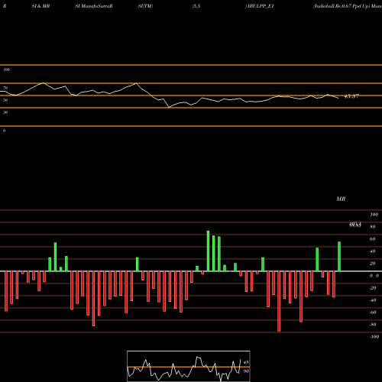Select the rightmost green MR histogram bar
Screen dimensions: 382x382
[339, 257]
